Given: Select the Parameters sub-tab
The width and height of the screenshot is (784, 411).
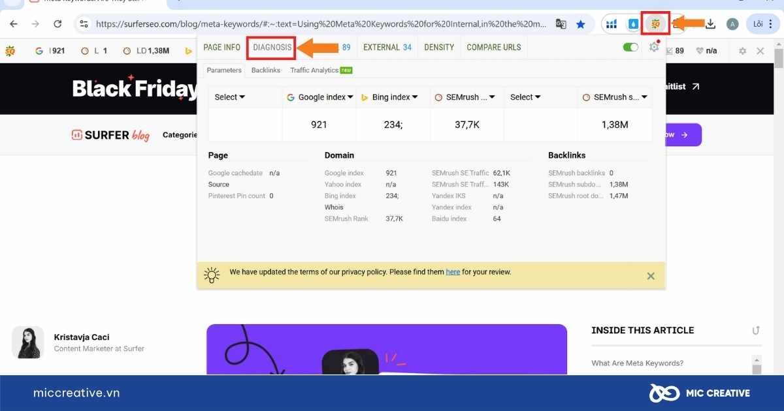Looking at the screenshot, I should (224, 70).
